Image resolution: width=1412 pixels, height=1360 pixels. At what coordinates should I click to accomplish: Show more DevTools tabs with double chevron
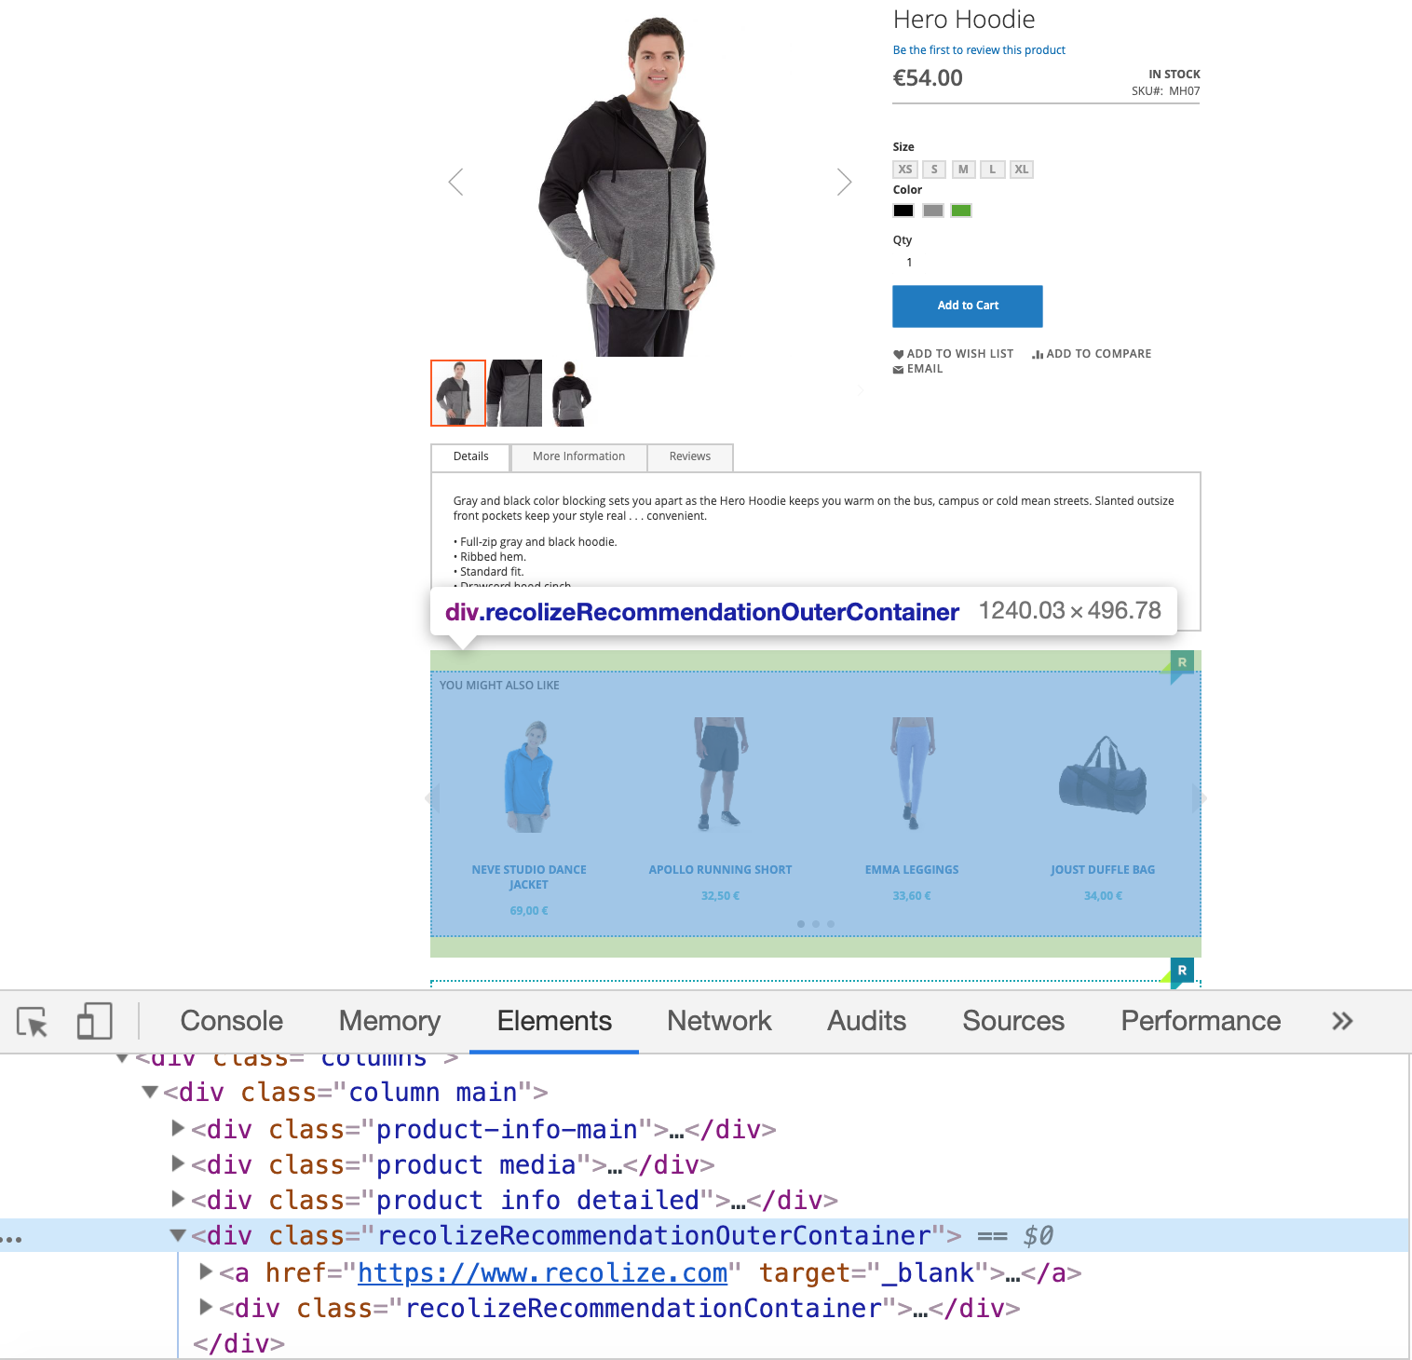click(x=1341, y=1021)
